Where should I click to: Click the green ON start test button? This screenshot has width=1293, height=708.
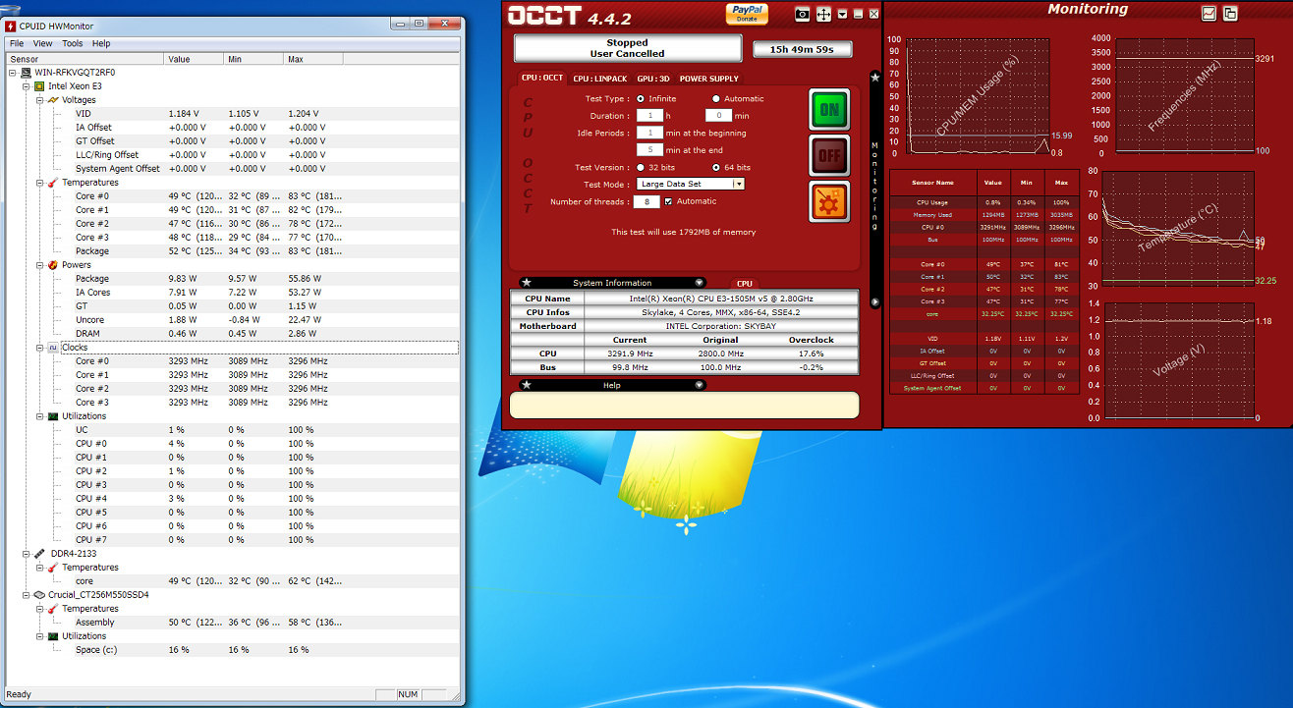point(829,110)
